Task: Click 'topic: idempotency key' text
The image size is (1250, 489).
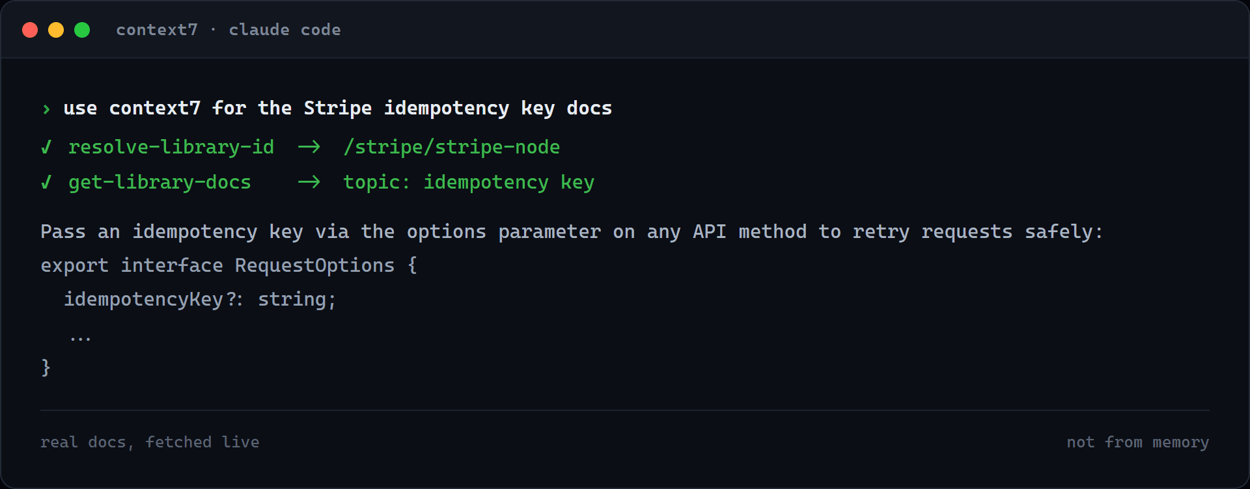Action: point(469,183)
